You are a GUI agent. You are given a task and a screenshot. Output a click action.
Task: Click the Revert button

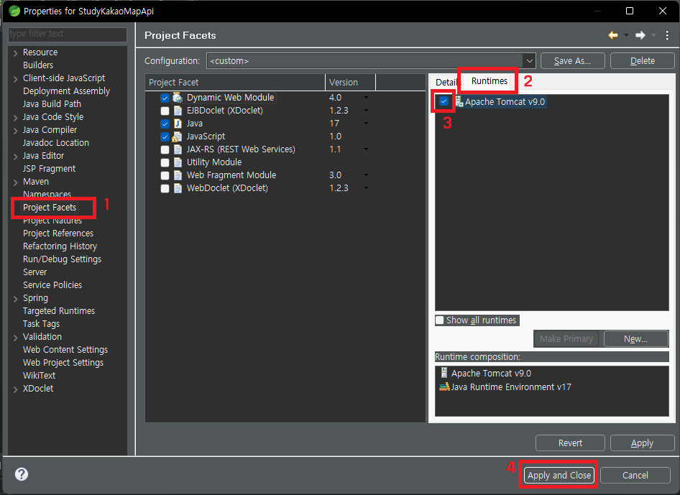(570, 443)
